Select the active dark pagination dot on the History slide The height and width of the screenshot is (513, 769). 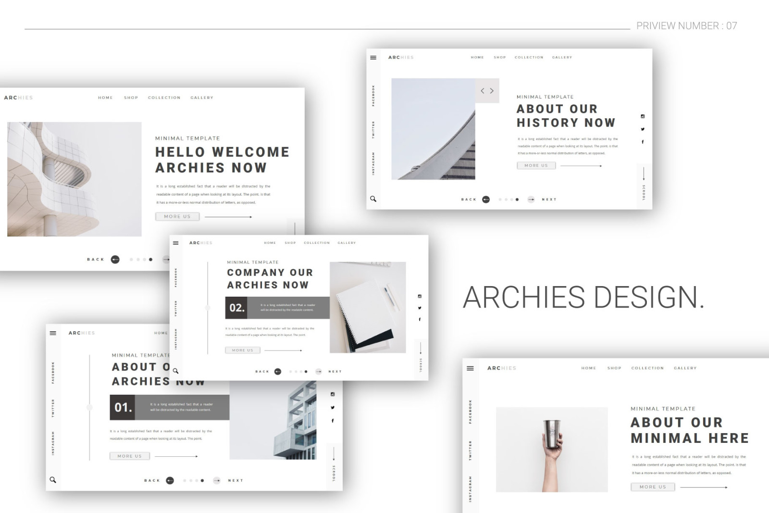pos(517,200)
